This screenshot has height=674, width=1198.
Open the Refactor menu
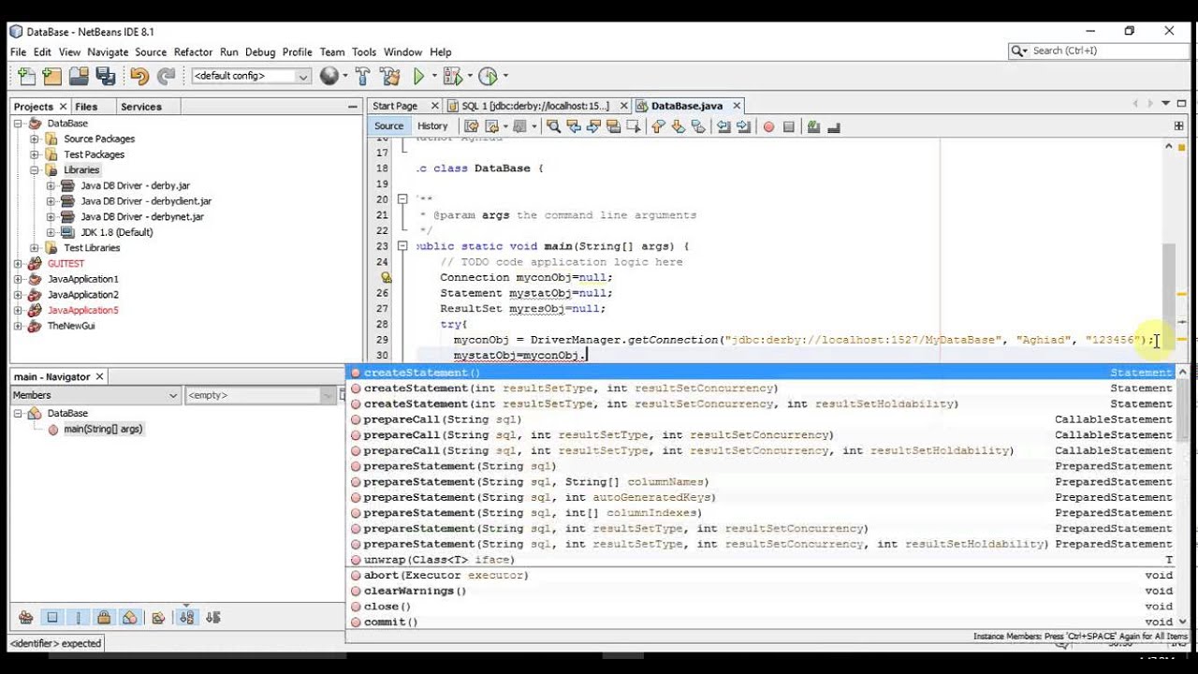point(193,52)
